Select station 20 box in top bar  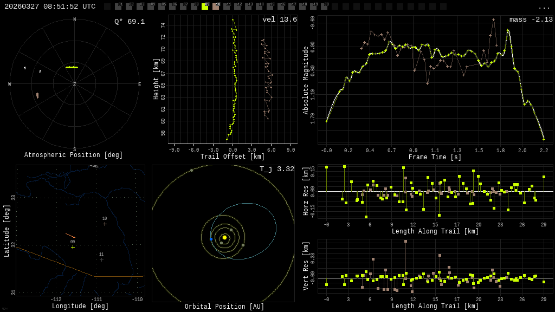[x=324, y=6]
